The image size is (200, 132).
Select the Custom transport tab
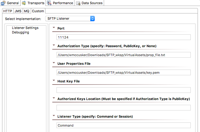tap(38, 11)
